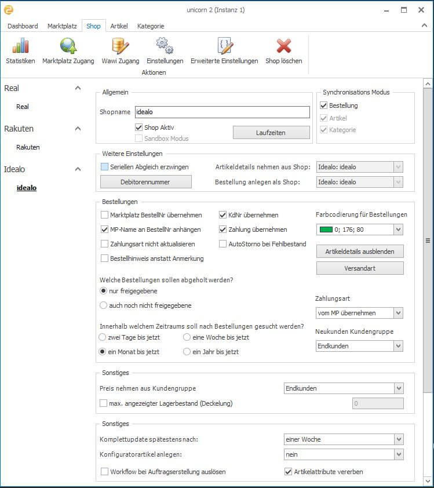Open Erweiterte Einstellungen script icon
The height and width of the screenshot is (488, 434).
[x=225, y=46]
